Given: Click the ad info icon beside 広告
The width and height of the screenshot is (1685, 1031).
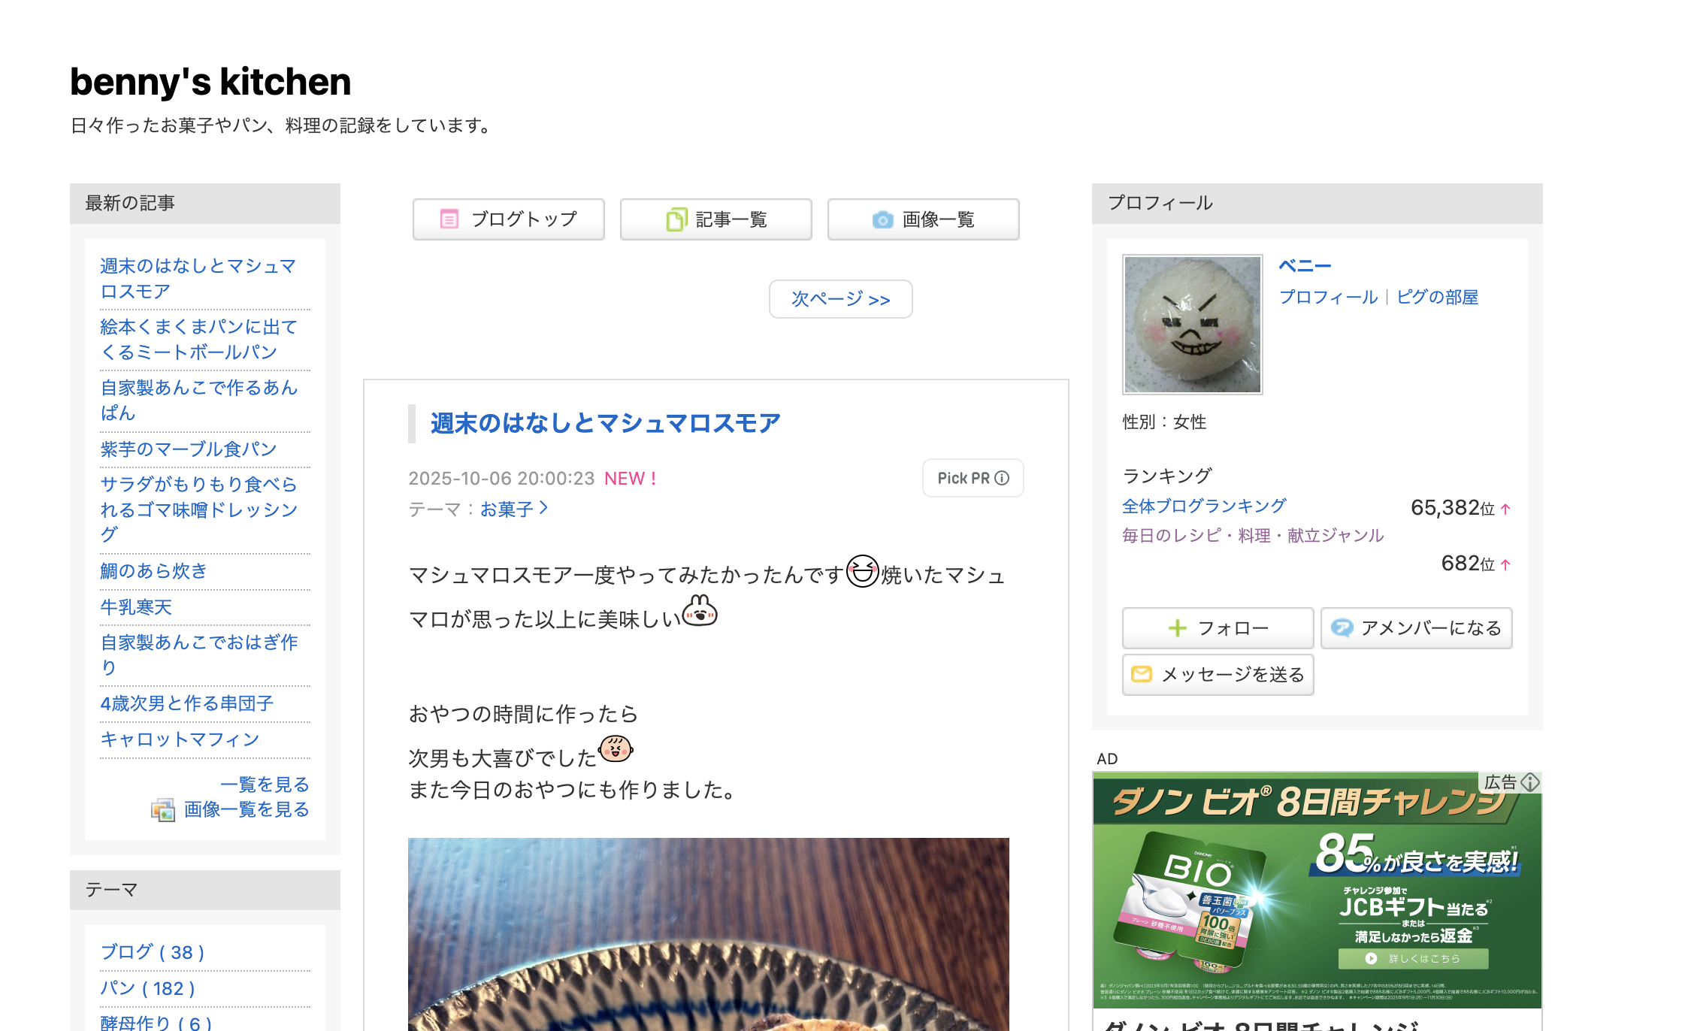Looking at the screenshot, I should click(x=1530, y=782).
